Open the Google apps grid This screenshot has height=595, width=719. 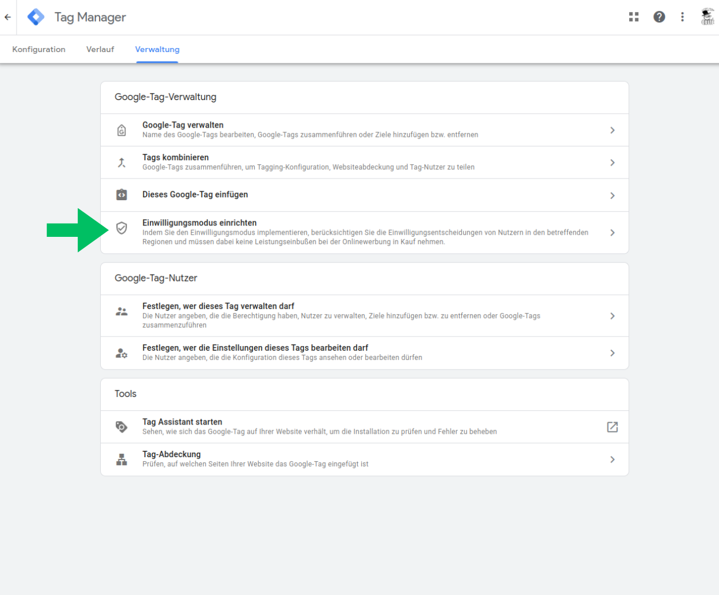click(634, 17)
